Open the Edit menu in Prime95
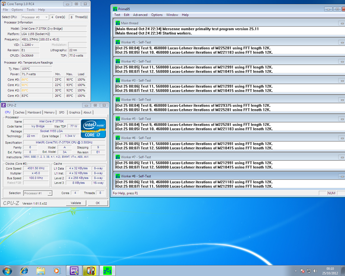 [126, 15]
